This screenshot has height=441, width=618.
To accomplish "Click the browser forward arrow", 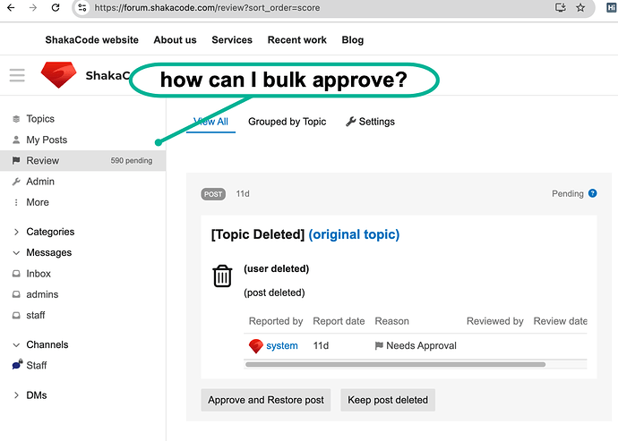I will pos(33,7).
